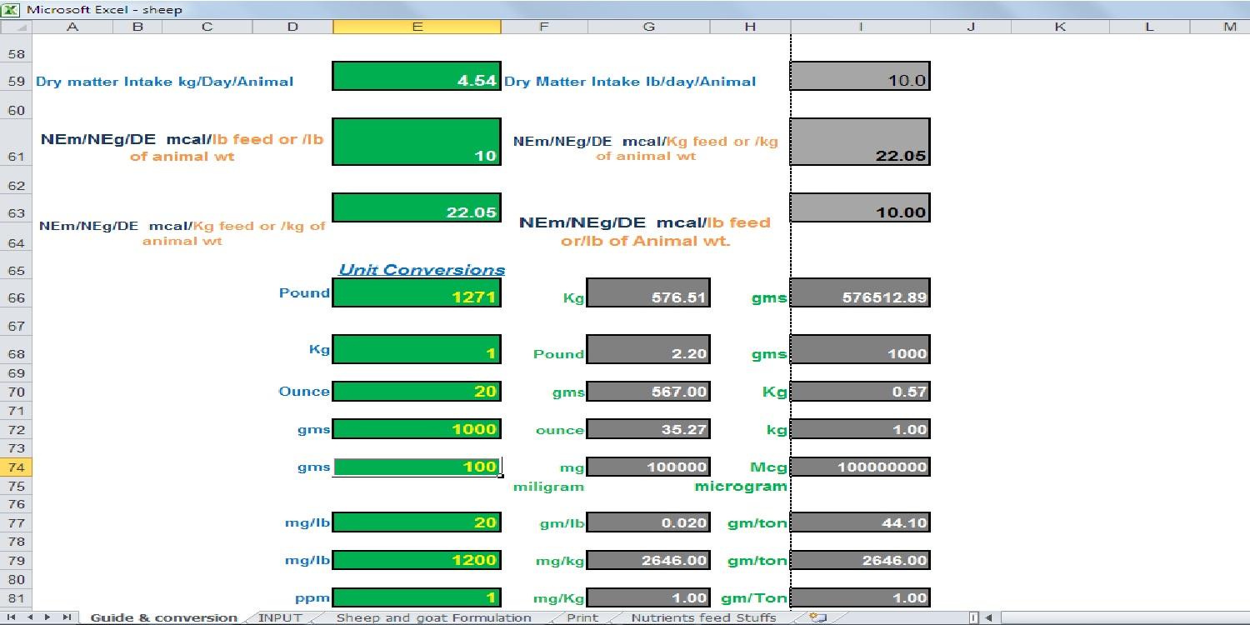The image size is (1250, 625).
Task: Select the Kg input cell with value 1
Action: click(x=417, y=349)
